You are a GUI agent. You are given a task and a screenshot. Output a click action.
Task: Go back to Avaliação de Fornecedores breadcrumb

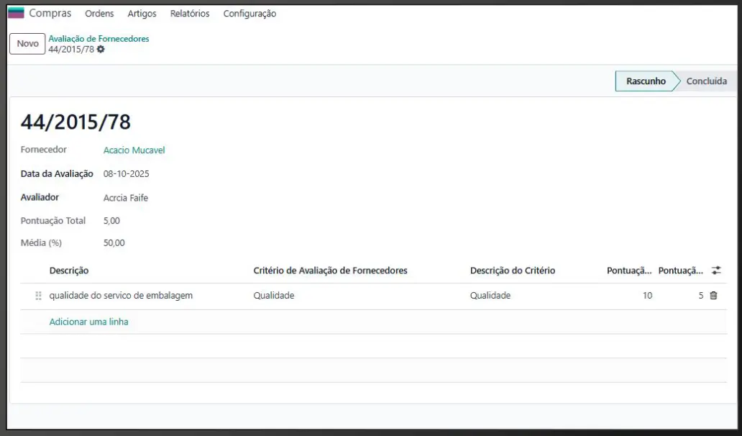pyautogui.click(x=99, y=39)
